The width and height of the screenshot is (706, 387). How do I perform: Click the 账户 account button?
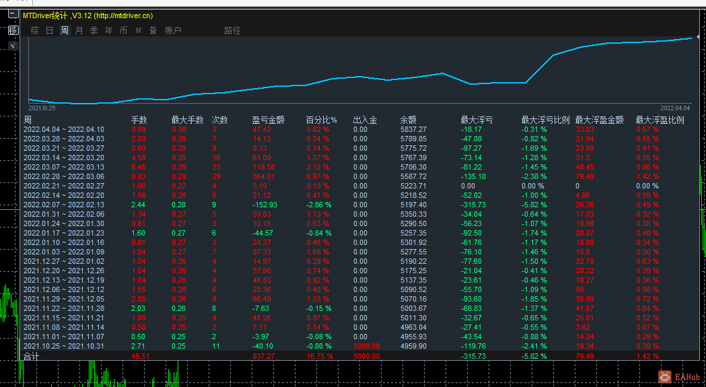pyautogui.click(x=174, y=31)
